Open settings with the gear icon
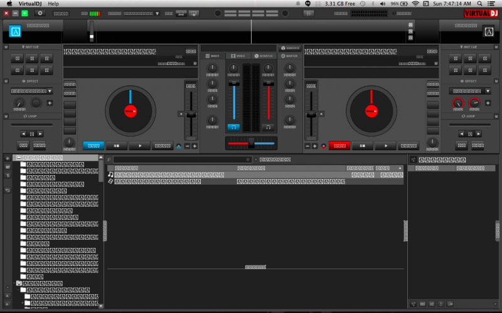This screenshot has width=502, height=313. pos(41,13)
